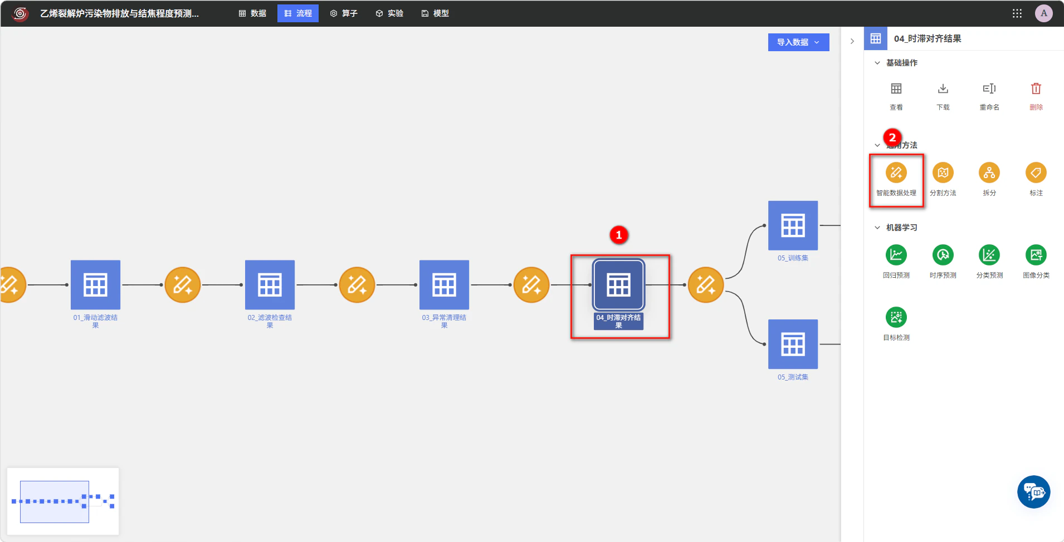Screen dimensions: 1064x542
Task: Collapse the 基础操作 section
Action: [877, 63]
